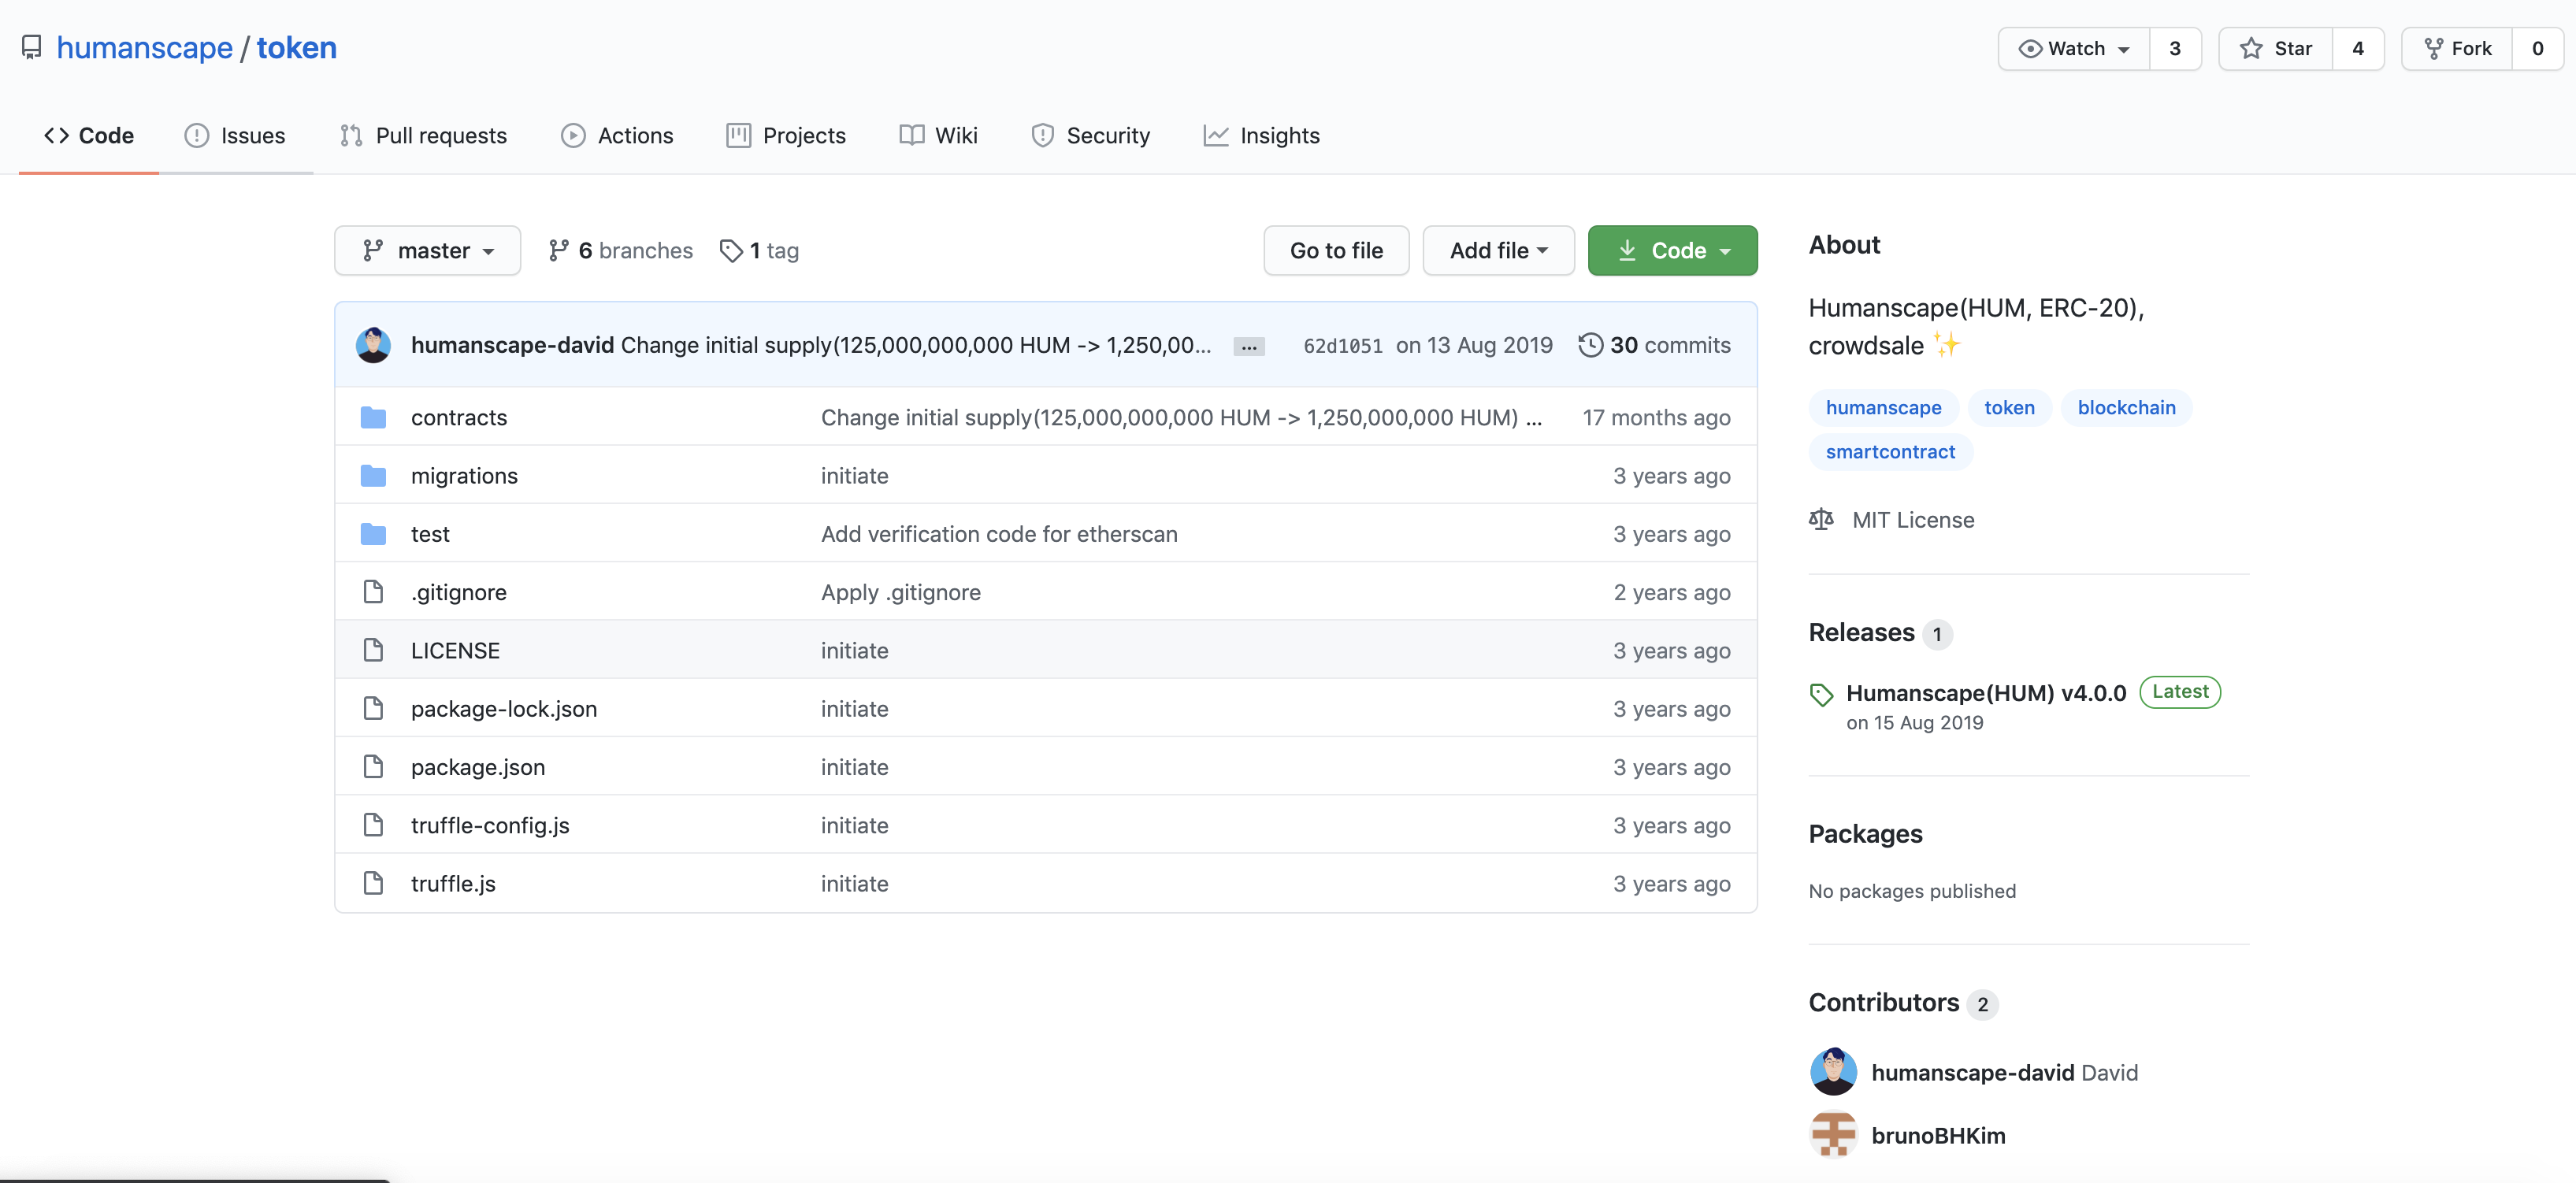
Task: Click humanscape-david avatar in commit bar
Action: (373, 345)
